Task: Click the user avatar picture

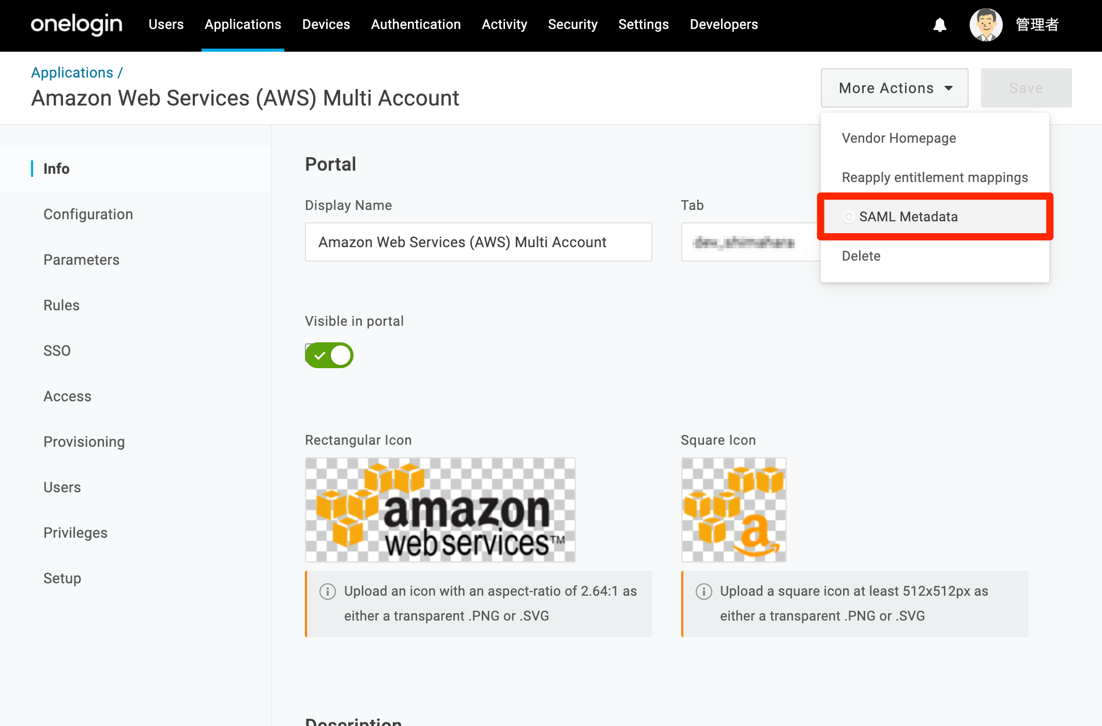Action: click(986, 25)
